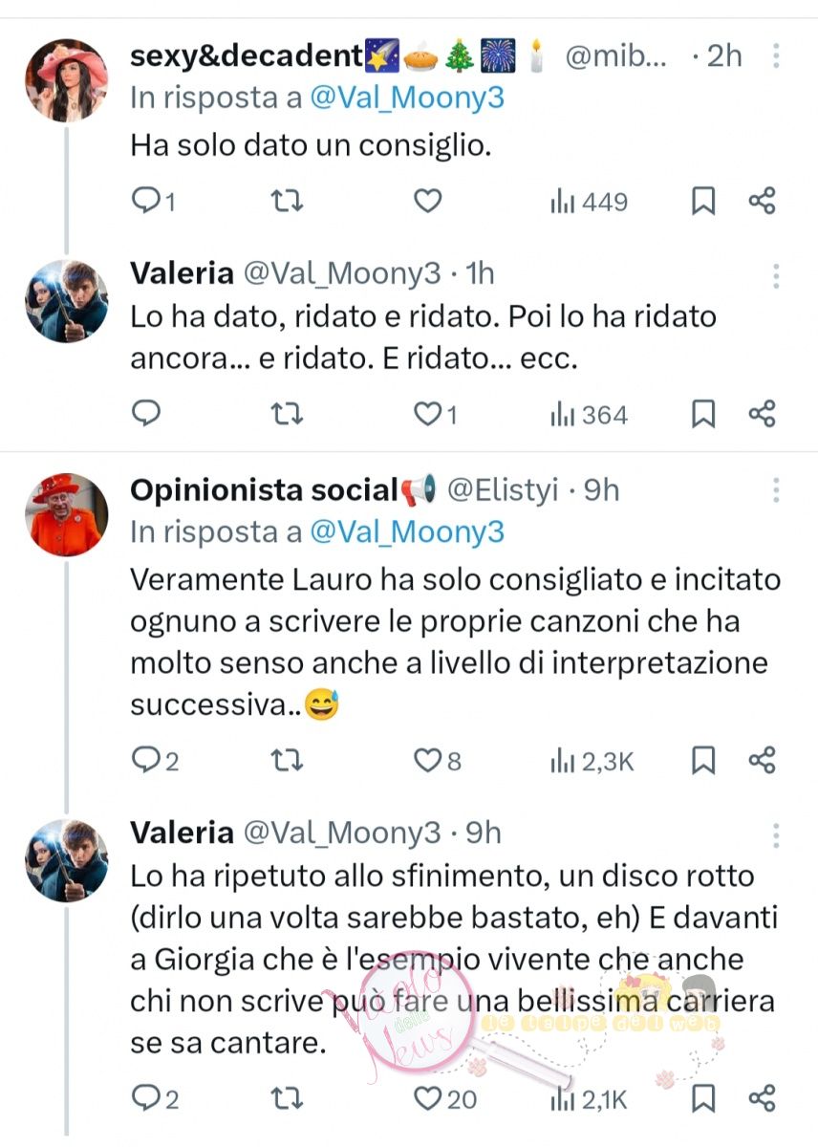Reply to Valeria's "Lo ha dato" tweet
The width and height of the screenshot is (818, 1147).
click(x=145, y=414)
